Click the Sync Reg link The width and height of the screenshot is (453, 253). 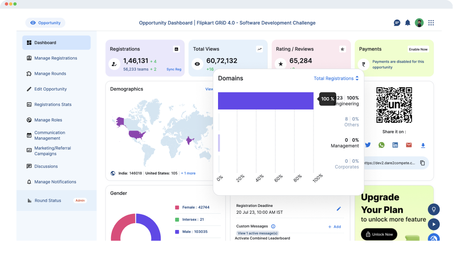174,70
